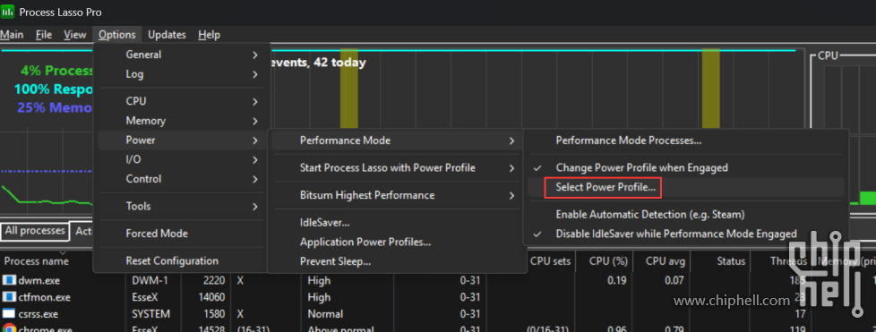Select the dwm.exe process icon
The image size is (876, 332).
pos(9,280)
